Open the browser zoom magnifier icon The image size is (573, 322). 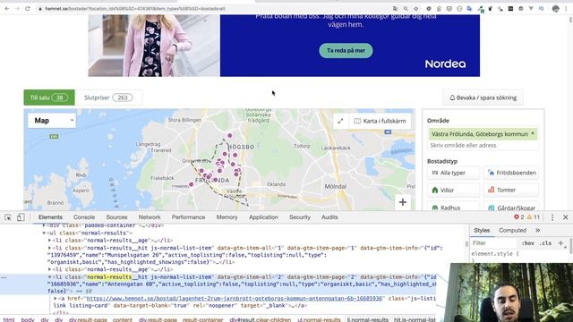click(x=406, y=8)
